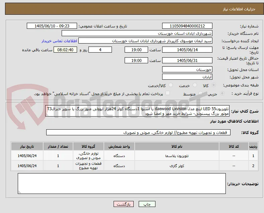Viewport: 264px width, 213px height.
Task: Click the قطعات و تجهیزات تهویه مطبوع group cell
Action: pyautogui.click(x=88, y=166)
